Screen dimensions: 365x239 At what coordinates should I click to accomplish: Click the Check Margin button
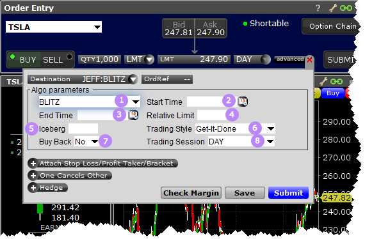click(x=191, y=193)
